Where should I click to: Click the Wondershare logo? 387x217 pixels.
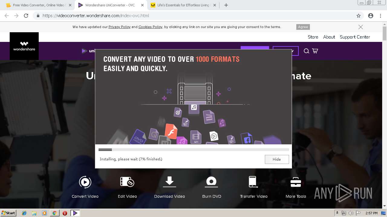[24, 46]
